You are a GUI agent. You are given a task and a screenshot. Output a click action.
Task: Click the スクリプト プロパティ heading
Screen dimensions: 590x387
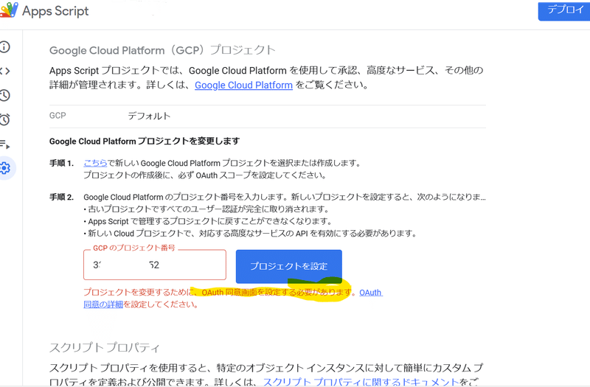tap(105, 347)
